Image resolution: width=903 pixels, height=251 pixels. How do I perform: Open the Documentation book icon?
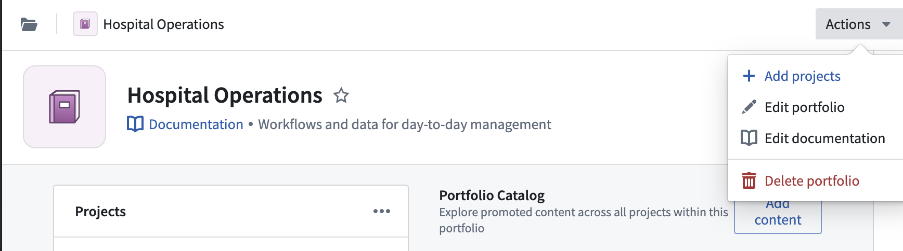(135, 124)
